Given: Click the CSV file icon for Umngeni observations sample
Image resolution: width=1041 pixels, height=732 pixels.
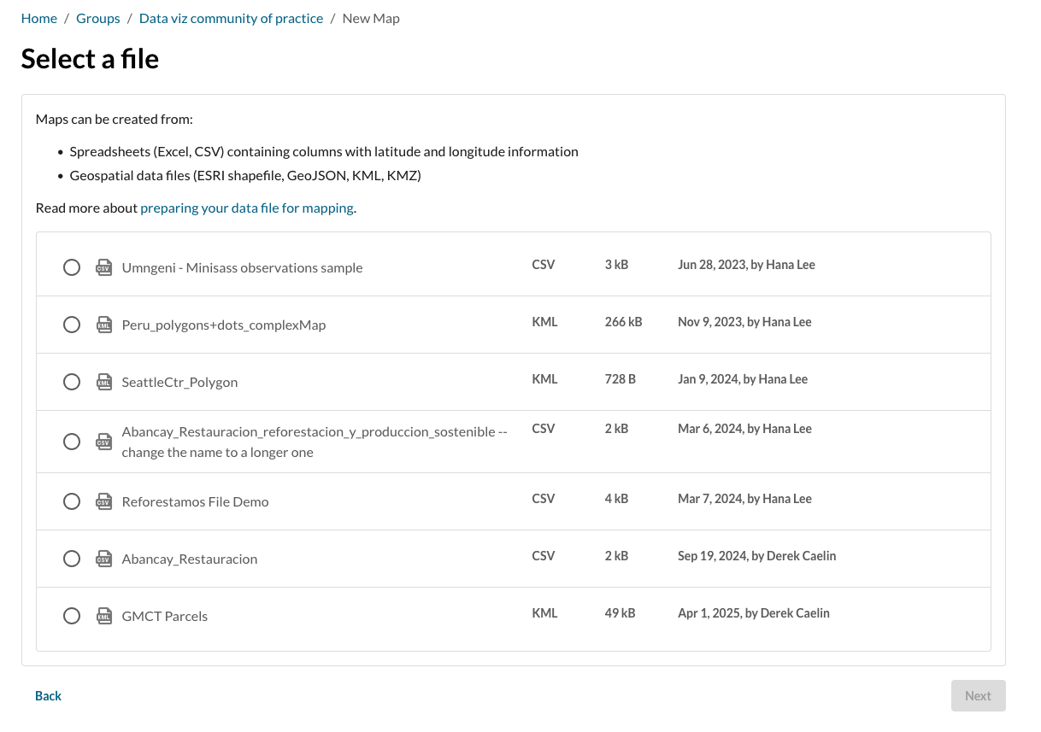Looking at the screenshot, I should [104, 267].
